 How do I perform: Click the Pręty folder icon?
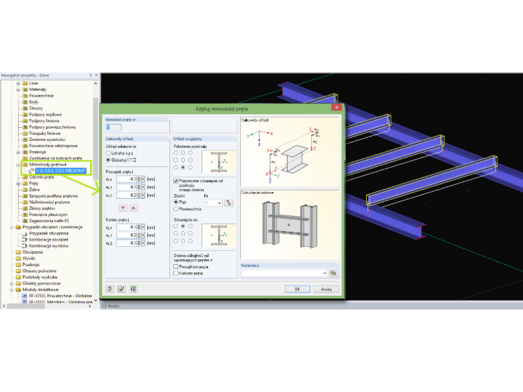(25, 184)
